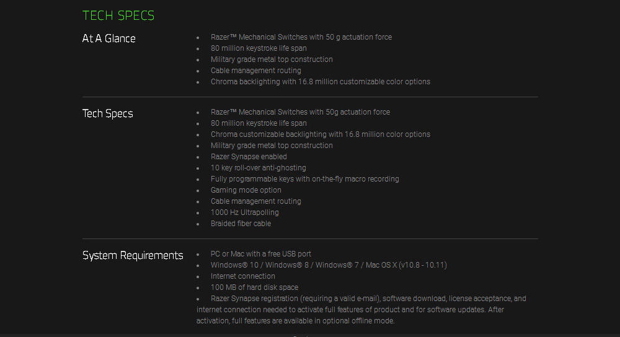Click 80 million keystroke line under At A Glance
Viewport: 620px width, 337px height.
pos(259,48)
